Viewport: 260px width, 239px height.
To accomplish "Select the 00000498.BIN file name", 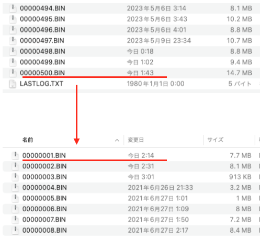I will (42, 51).
